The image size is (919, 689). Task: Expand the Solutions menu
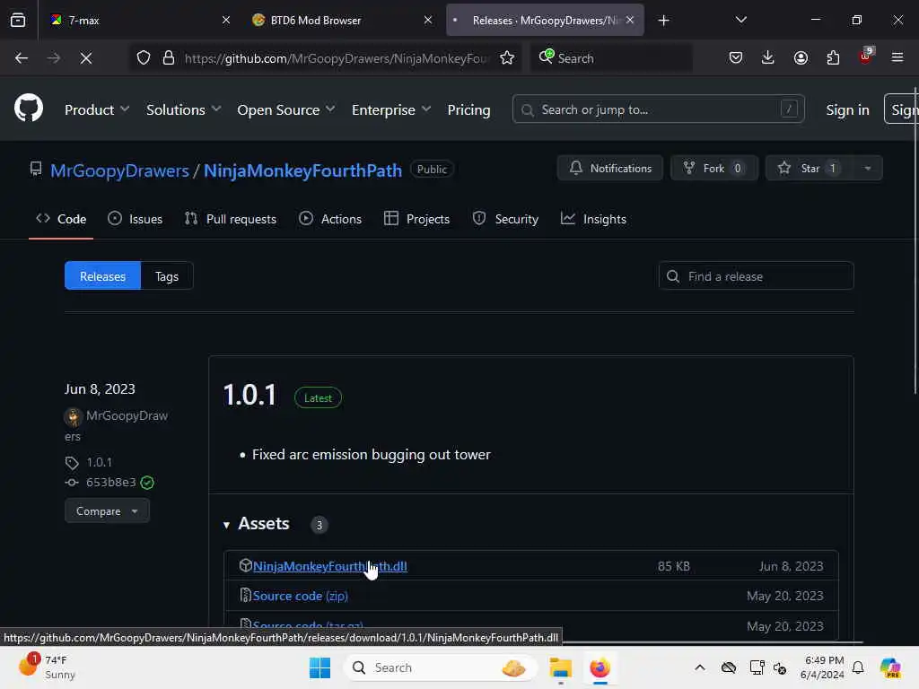click(x=183, y=109)
